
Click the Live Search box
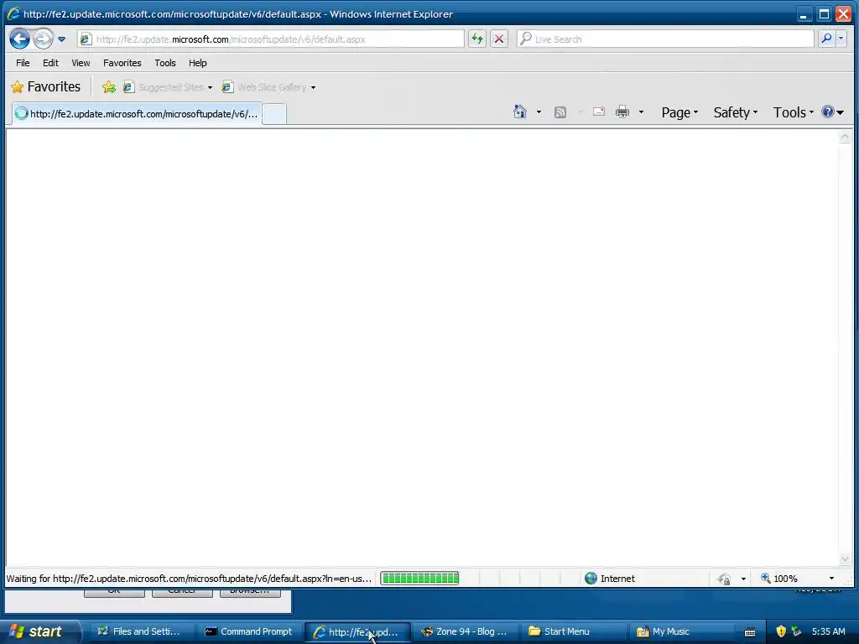tap(665, 39)
